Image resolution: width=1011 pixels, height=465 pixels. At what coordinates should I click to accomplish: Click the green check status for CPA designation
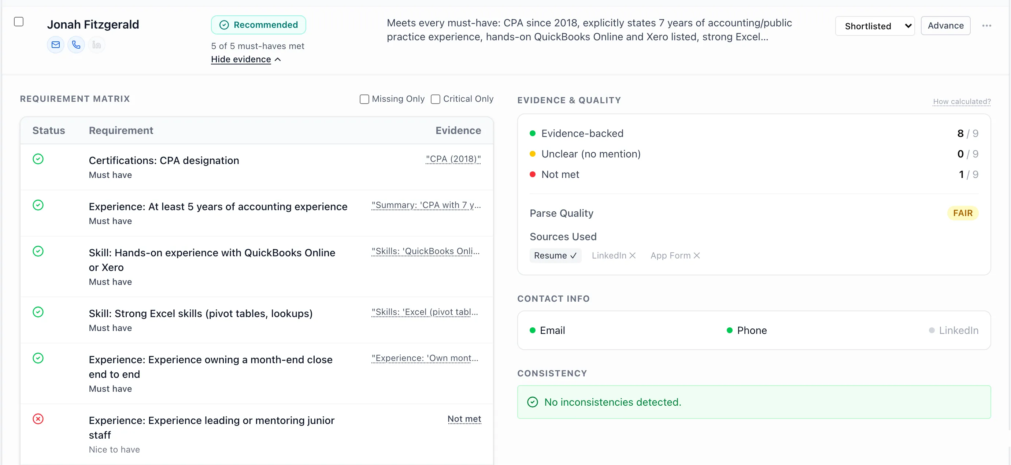coord(38,159)
